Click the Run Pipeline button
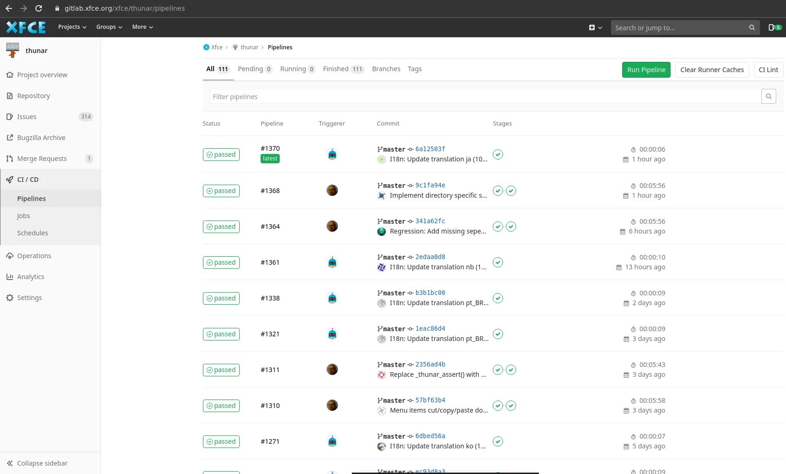 646,70
